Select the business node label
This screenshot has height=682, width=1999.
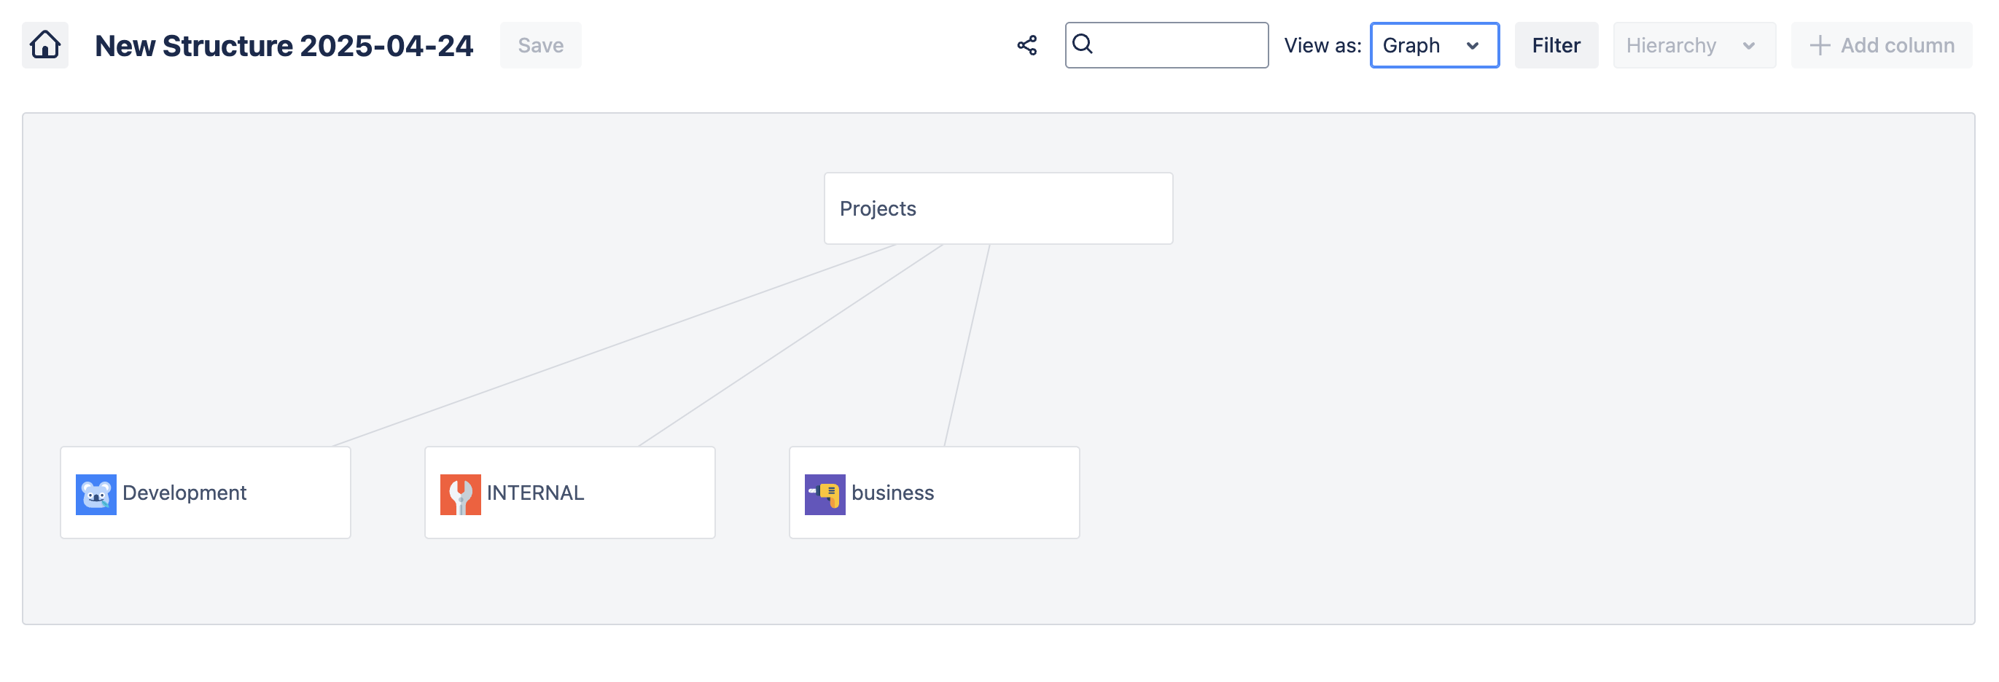click(892, 493)
